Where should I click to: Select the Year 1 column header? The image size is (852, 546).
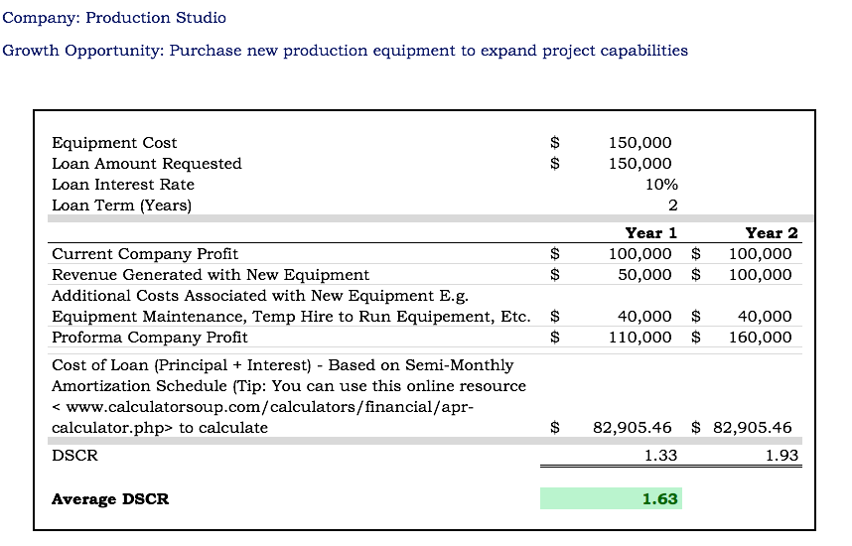tap(651, 233)
